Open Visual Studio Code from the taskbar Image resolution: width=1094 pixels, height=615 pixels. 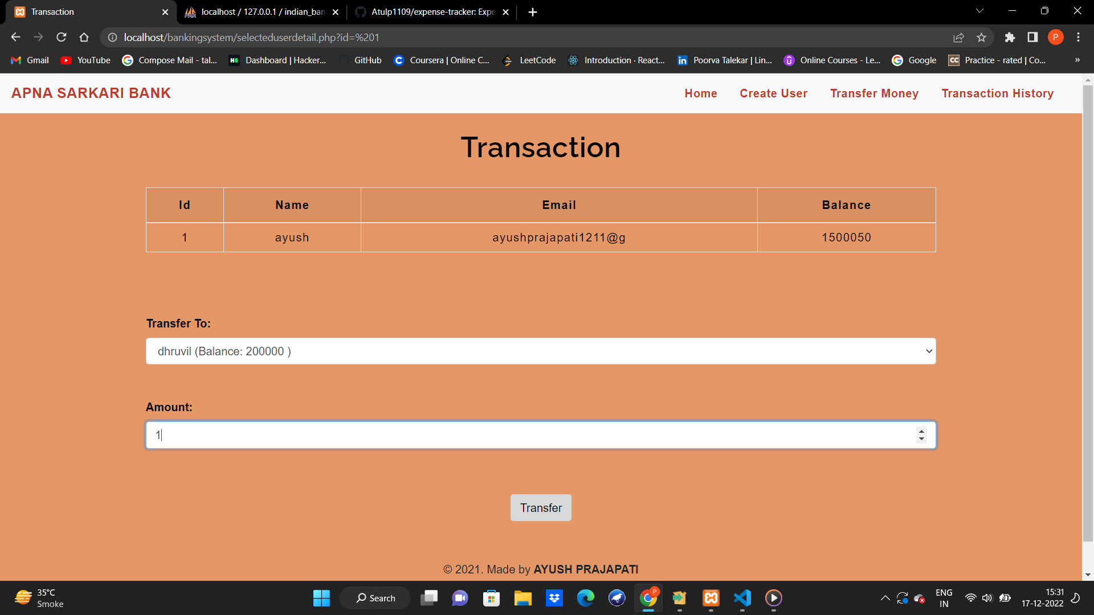tap(742, 598)
